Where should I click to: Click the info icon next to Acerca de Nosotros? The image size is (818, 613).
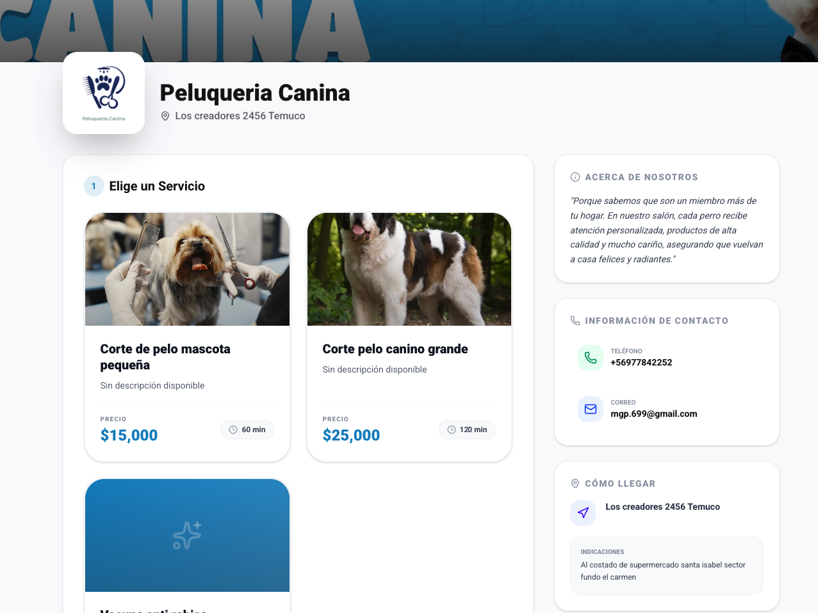click(x=575, y=177)
